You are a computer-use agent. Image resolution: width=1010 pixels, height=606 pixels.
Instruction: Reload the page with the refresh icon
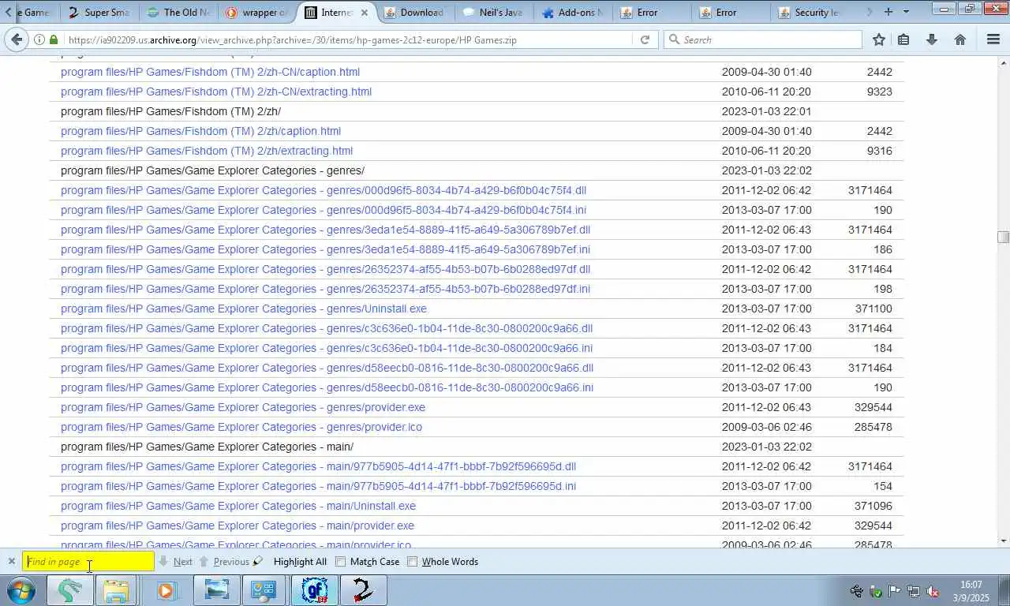click(645, 39)
